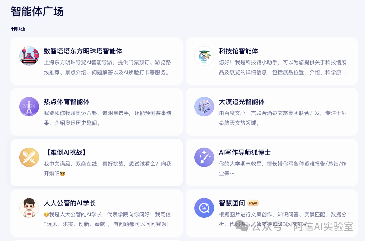Click the 智慧图问 title text
The width and height of the screenshot is (365, 241).
pyautogui.click(x=232, y=203)
